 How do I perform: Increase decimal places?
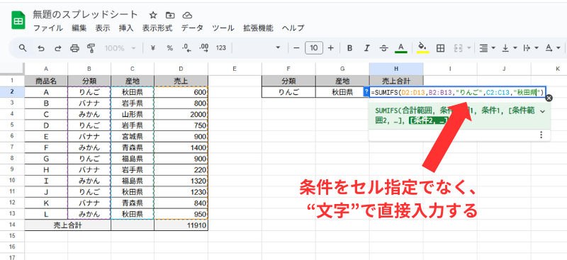point(204,47)
